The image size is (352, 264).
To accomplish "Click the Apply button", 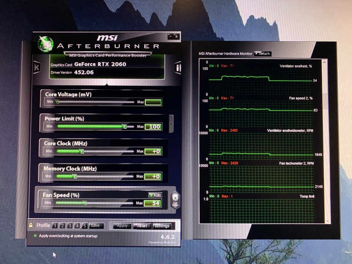I will [x=122, y=226].
